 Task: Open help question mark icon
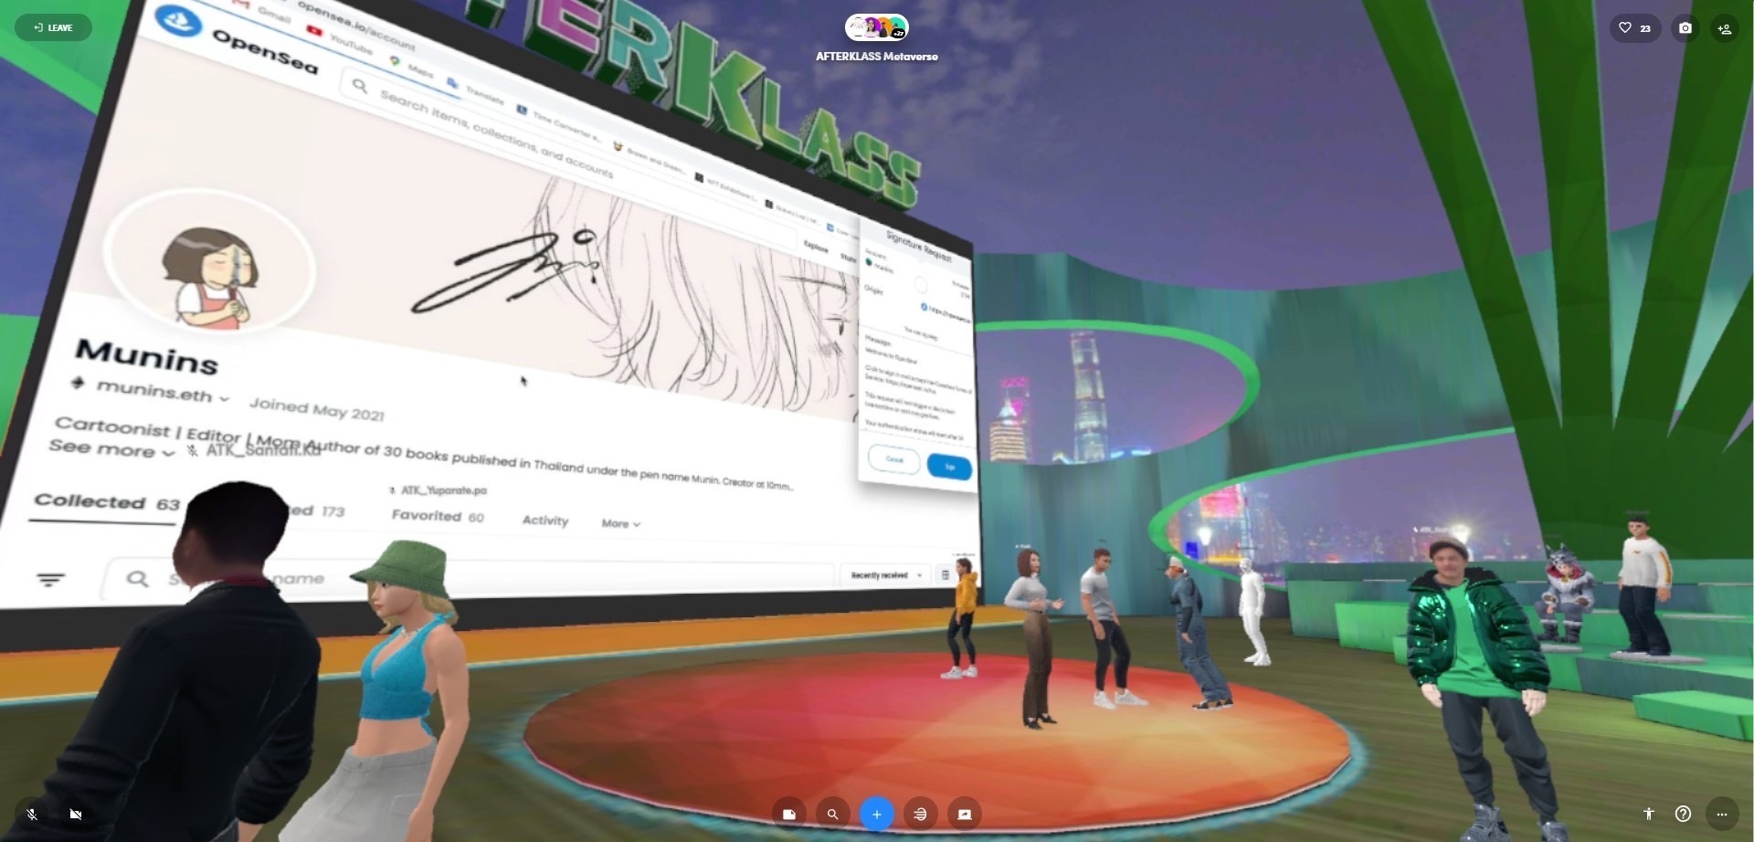[1684, 814]
